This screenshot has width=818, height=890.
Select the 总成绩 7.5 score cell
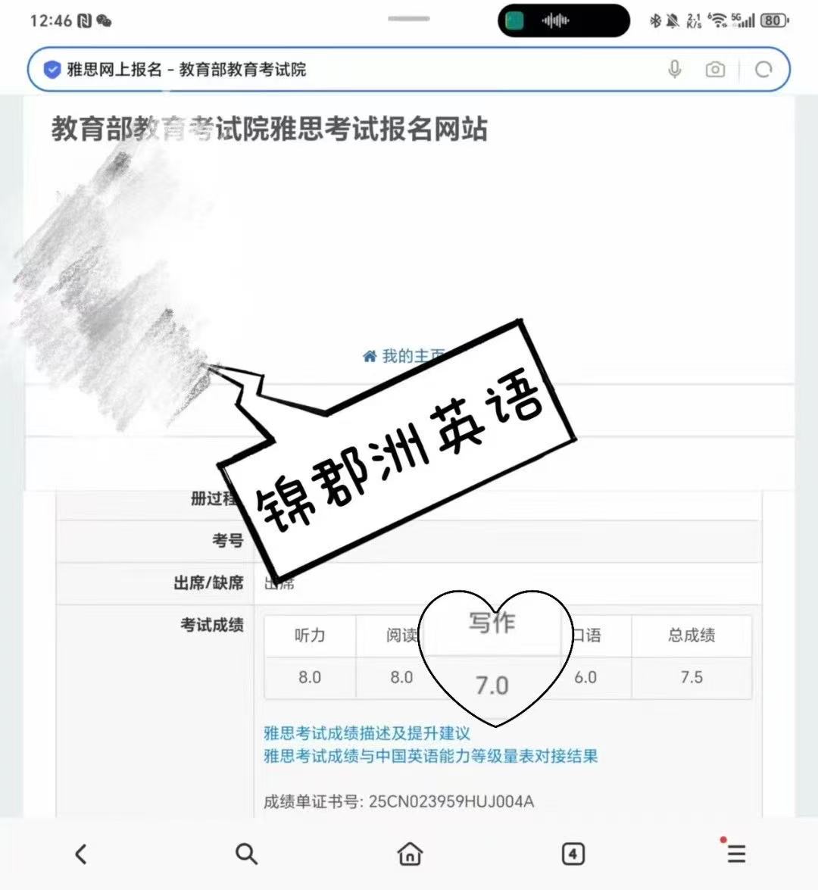coord(692,677)
